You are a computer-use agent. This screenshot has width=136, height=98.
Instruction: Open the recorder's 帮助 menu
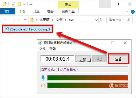coord(53,49)
